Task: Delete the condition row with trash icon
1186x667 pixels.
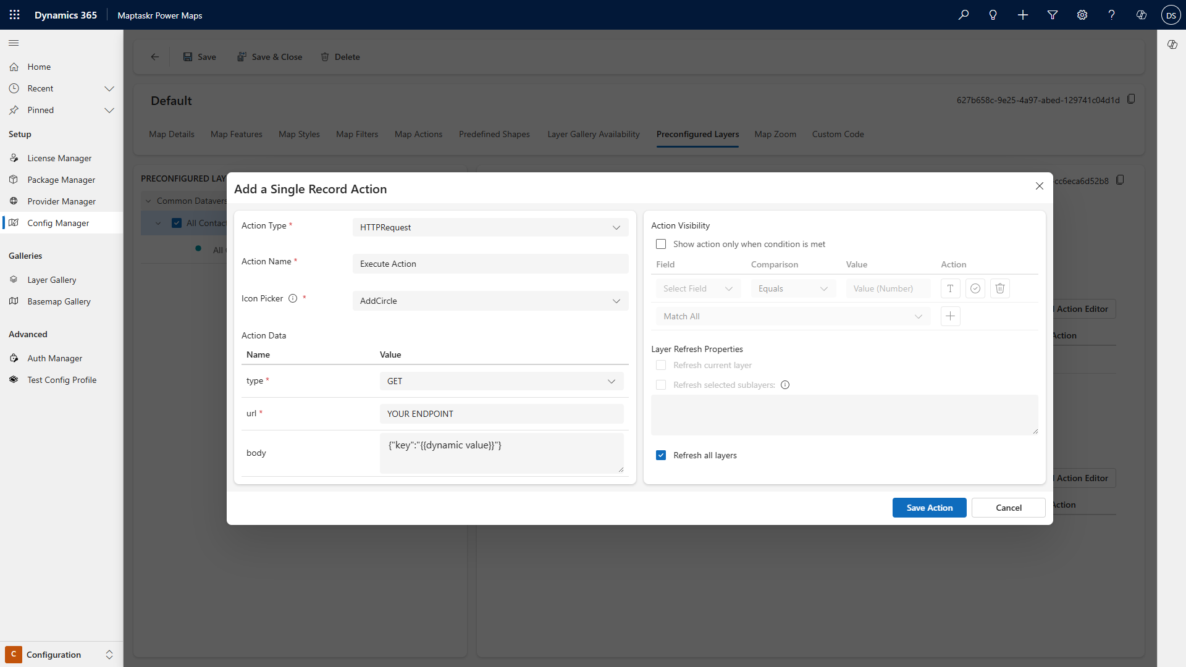Action: [1000, 288]
